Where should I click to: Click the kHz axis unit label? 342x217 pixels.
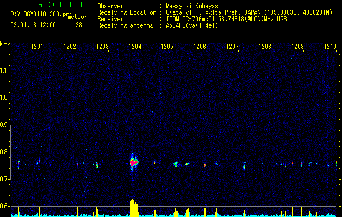coord(5,44)
